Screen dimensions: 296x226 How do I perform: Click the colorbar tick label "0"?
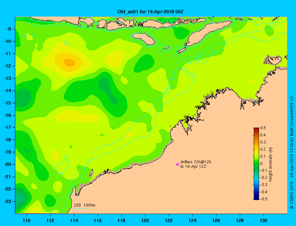click(x=262, y=164)
